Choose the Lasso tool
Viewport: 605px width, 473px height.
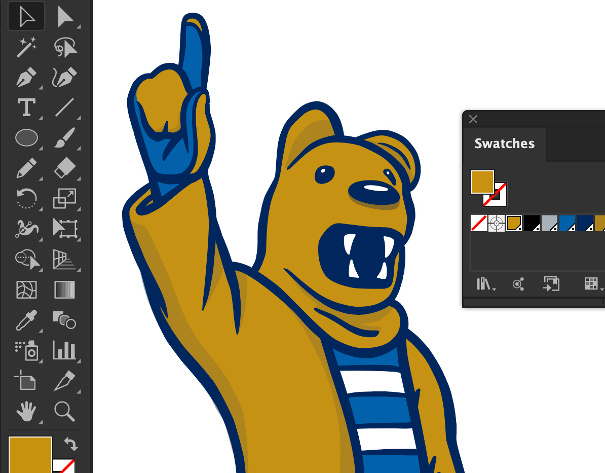click(65, 47)
